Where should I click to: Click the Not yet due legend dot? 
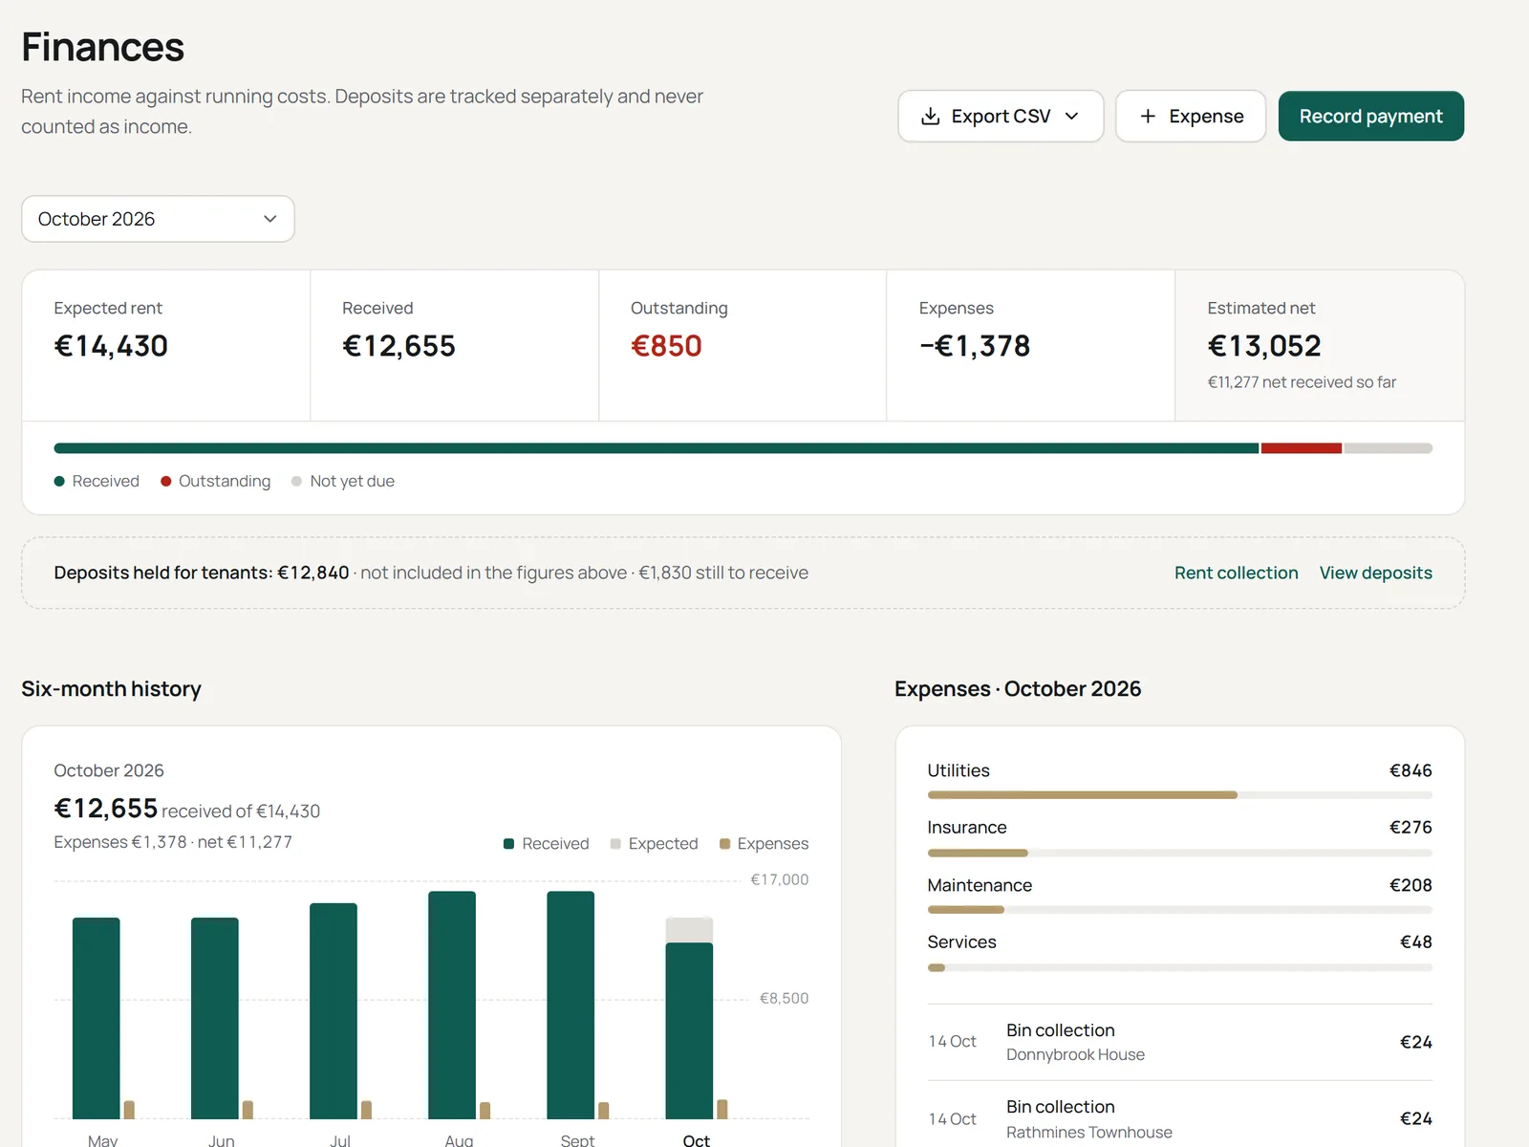(x=297, y=482)
